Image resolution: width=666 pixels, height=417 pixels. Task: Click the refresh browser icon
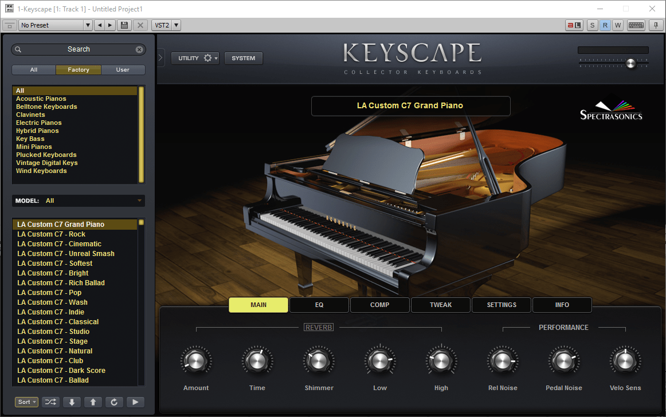pos(114,402)
